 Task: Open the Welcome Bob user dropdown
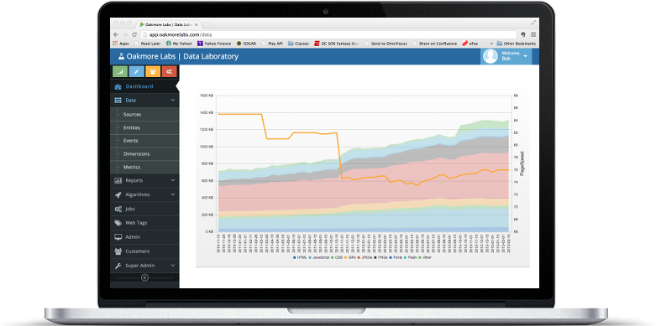click(506, 56)
